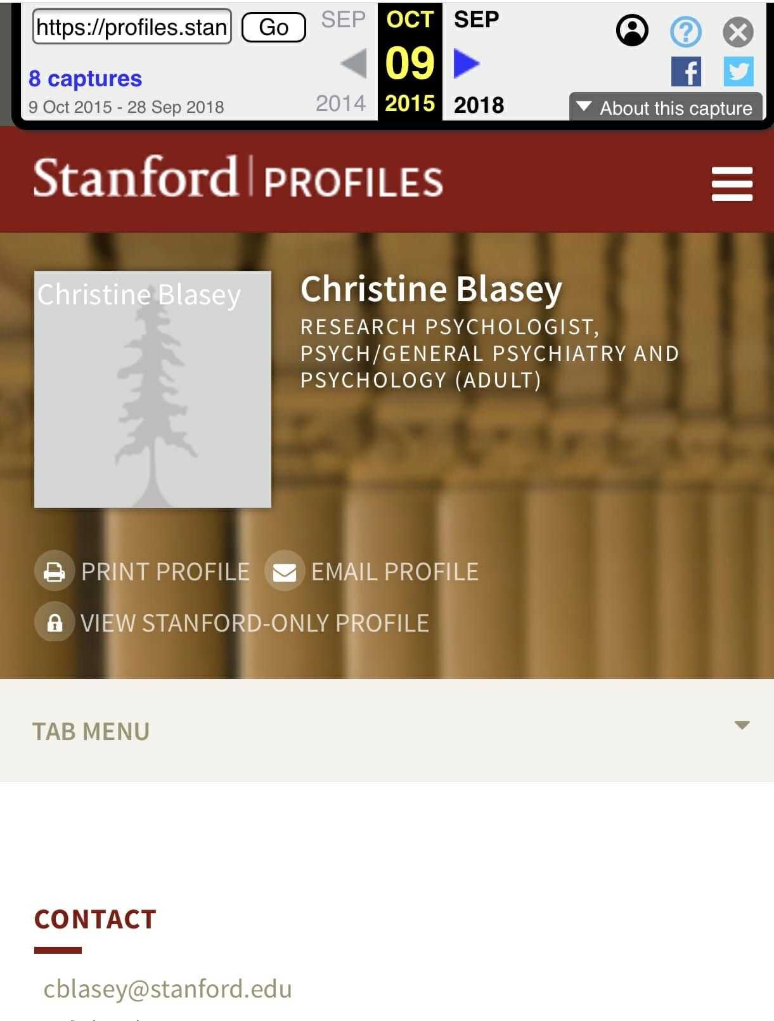Click the email profile envelope icon
This screenshot has width=774, height=1021.
click(x=284, y=571)
